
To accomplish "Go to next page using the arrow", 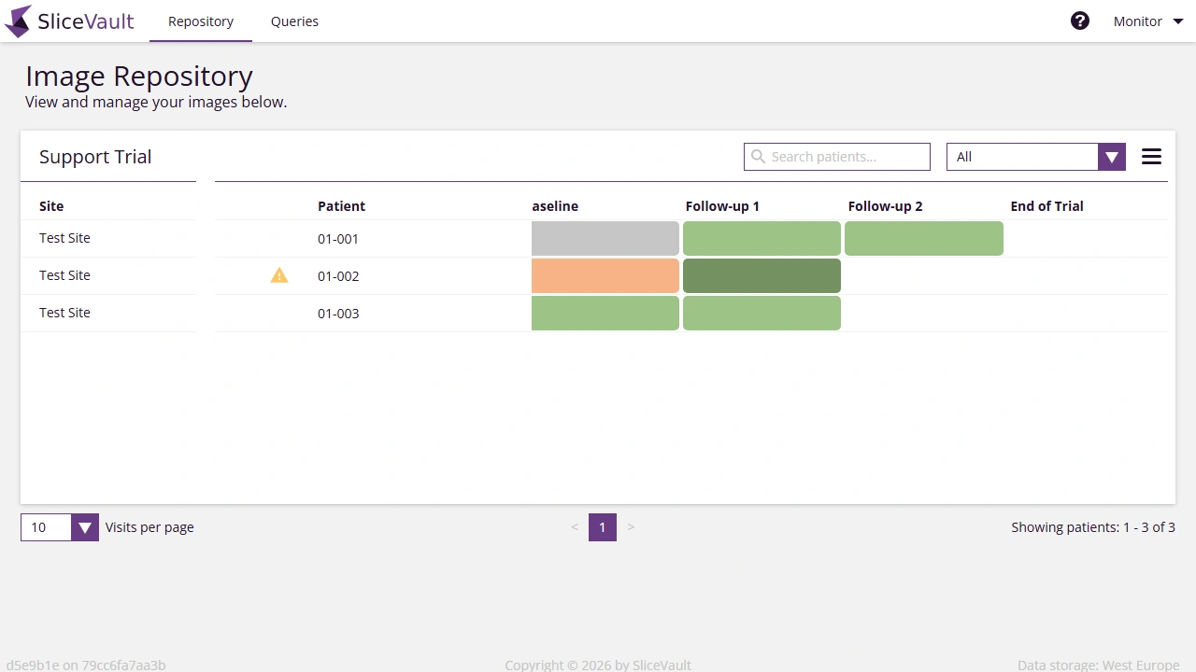I will tap(631, 526).
